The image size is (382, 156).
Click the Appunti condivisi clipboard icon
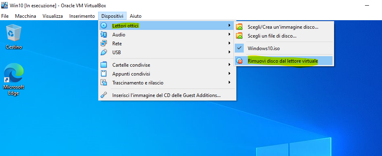[104, 74]
